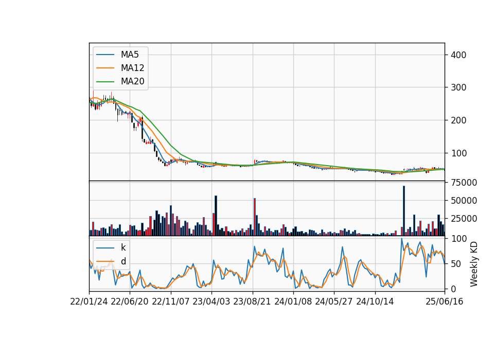Click the tall dark volume bar after 23/04/03
Viewport: 494px width, 355px height.
pos(216,216)
